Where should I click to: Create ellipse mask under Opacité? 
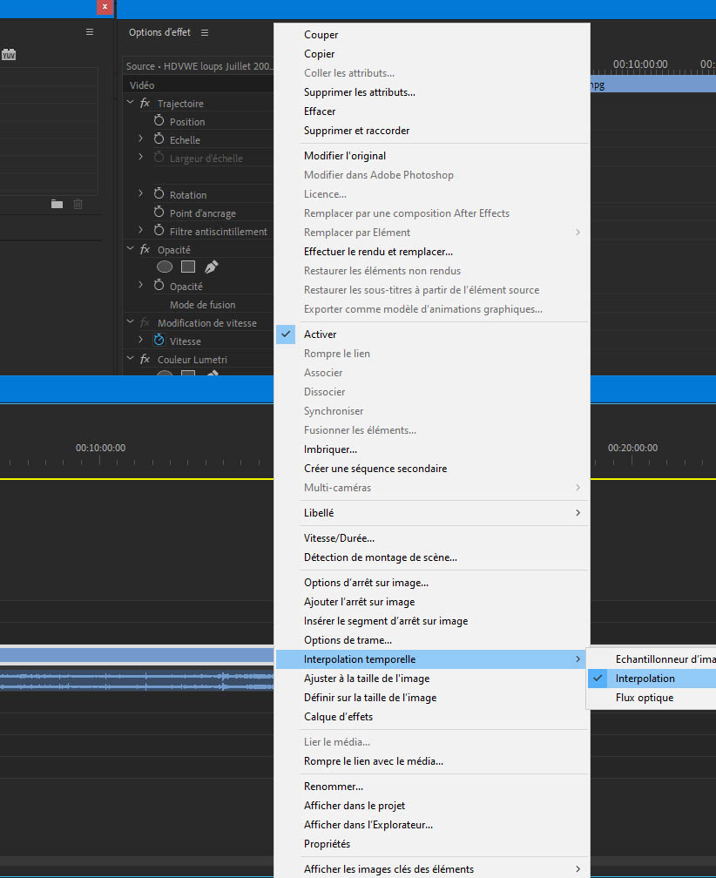pos(165,267)
